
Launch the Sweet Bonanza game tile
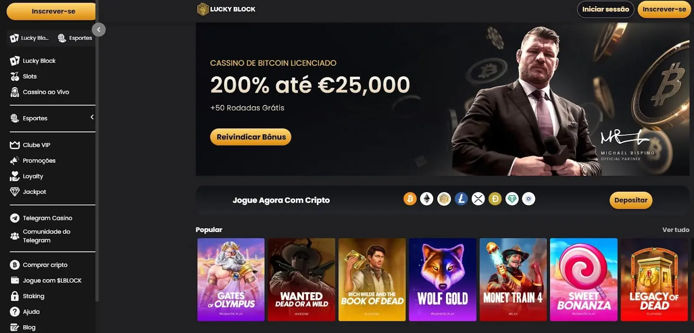pyautogui.click(x=583, y=279)
